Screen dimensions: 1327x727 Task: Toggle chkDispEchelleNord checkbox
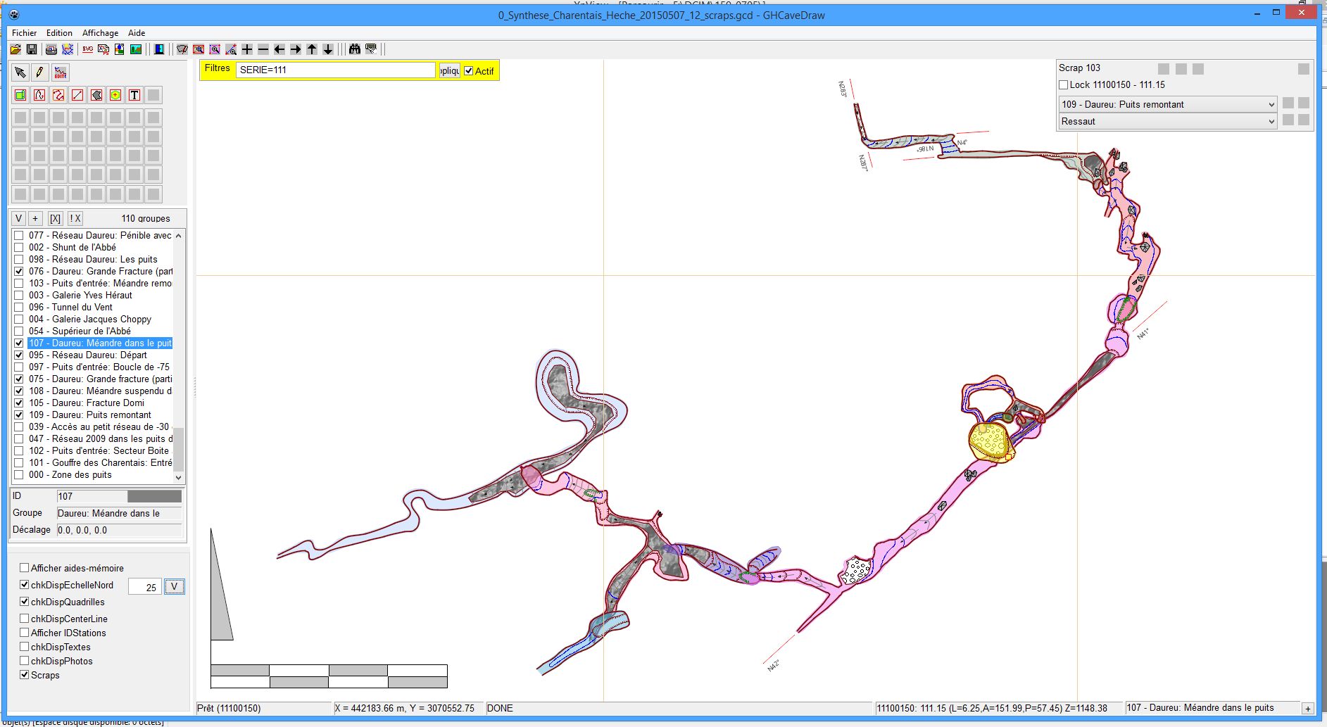pyautogui.click(x=25, y=585)
